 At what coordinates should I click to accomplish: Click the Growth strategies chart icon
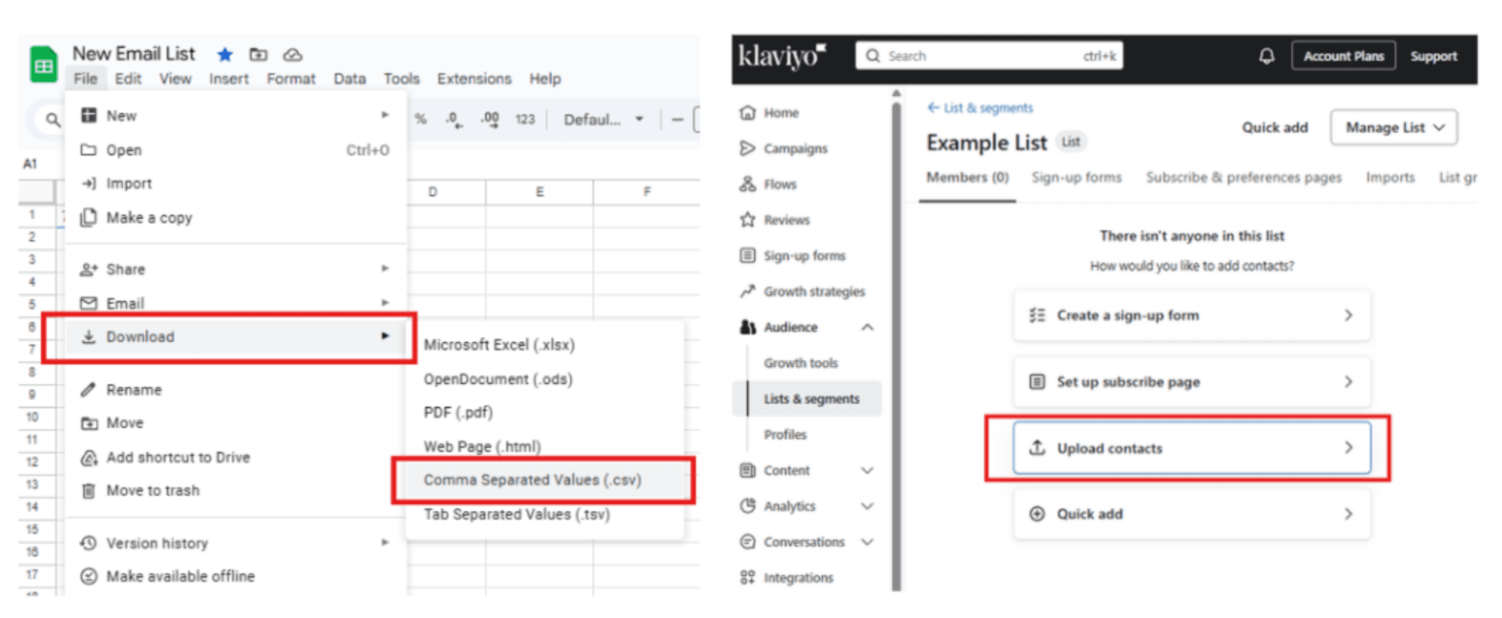(747, 291)
